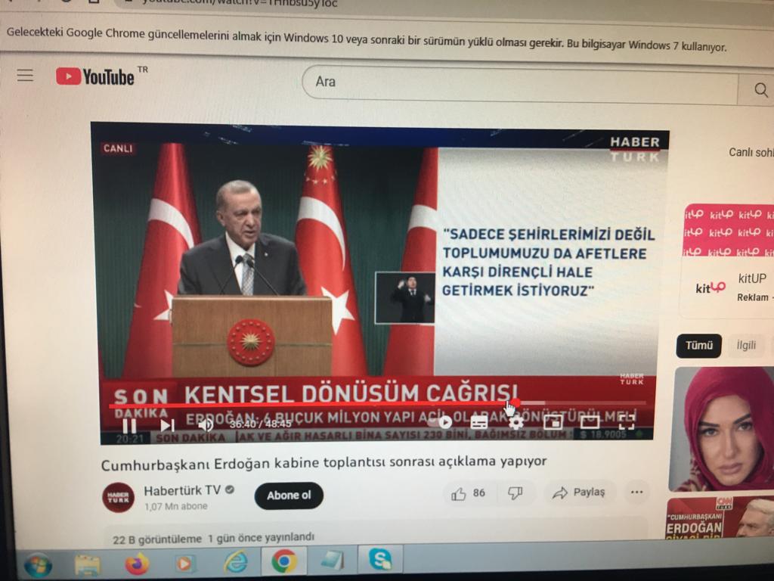Screen dimensions: 774x581
Task: Open the player settings gear
Action: tap(515, 422)
